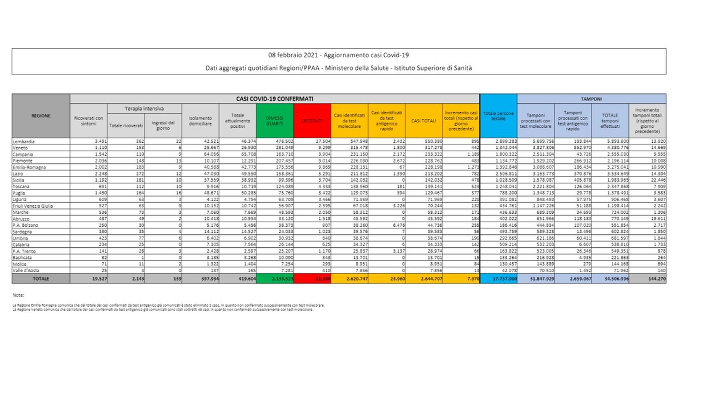Image resolution: width=711 pixels, height=400 pixels.
Task: Select the 'Veneto' region row label
Action: click(x=20, y=148)
